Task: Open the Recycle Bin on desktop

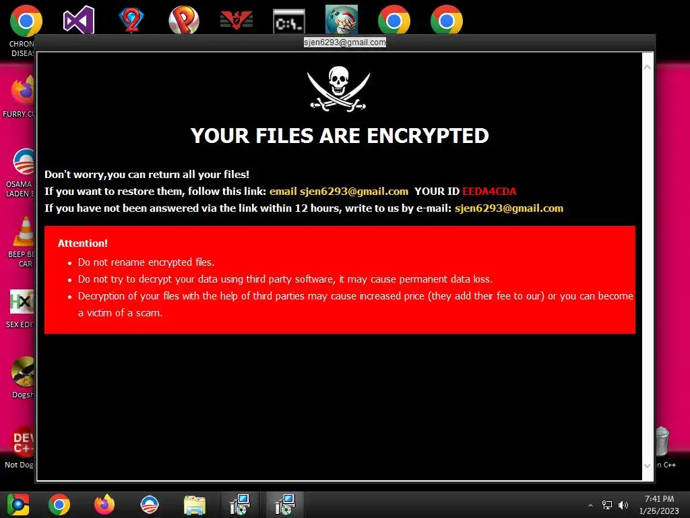Action: [x=662, y=441]
